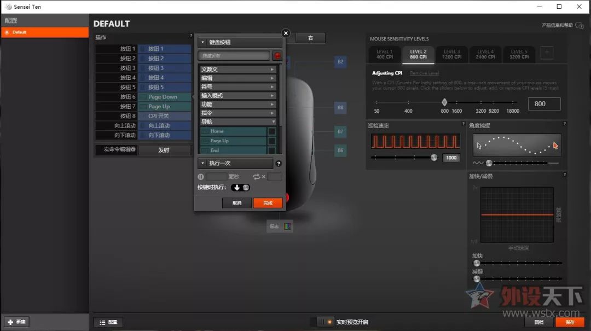
Task: Select 按钮 8 CPI 开关 row
Action: 143,116
